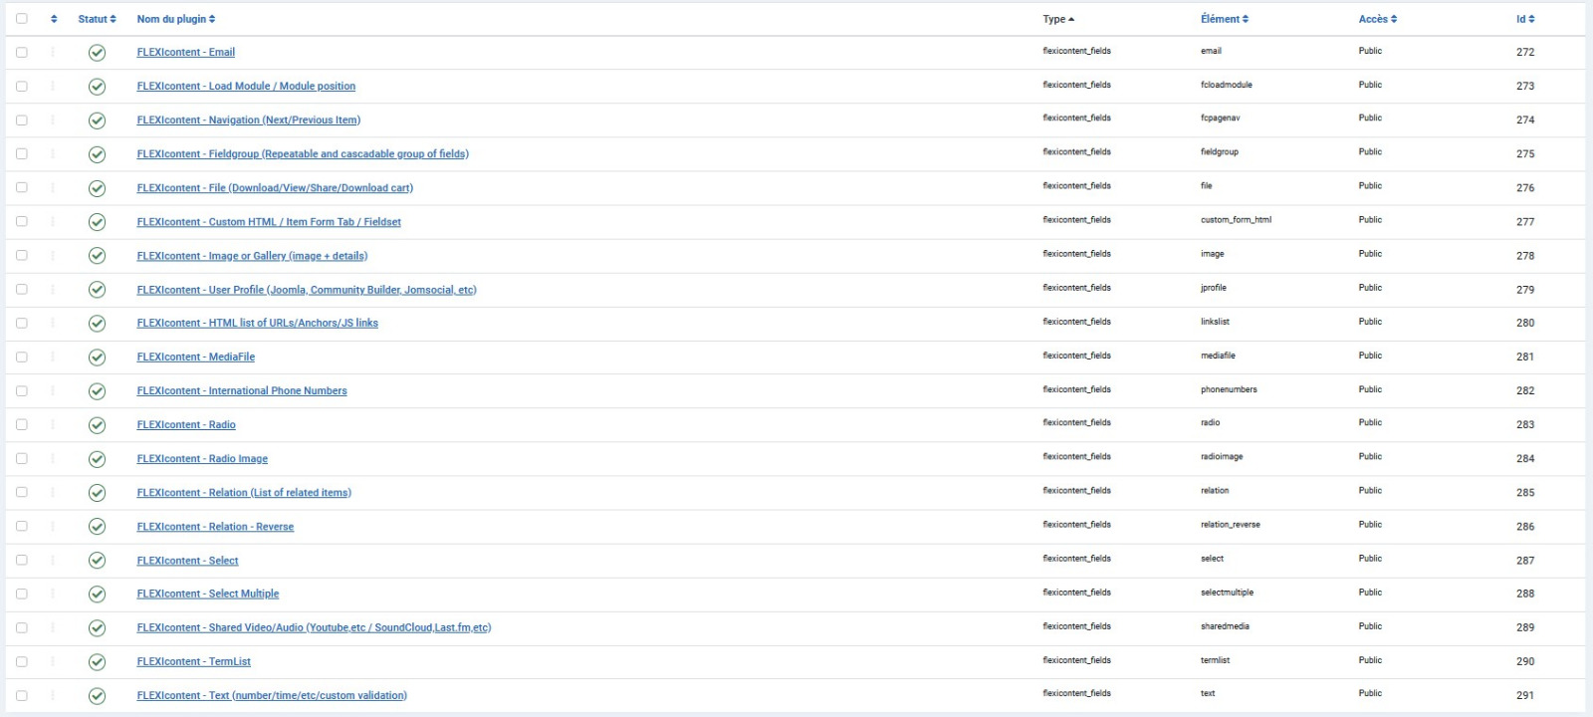Toggle status icon for Text (number/time/etc) plugin
Image resolution: width=1593 pixels, height=717 pixels.
[97, 696]
